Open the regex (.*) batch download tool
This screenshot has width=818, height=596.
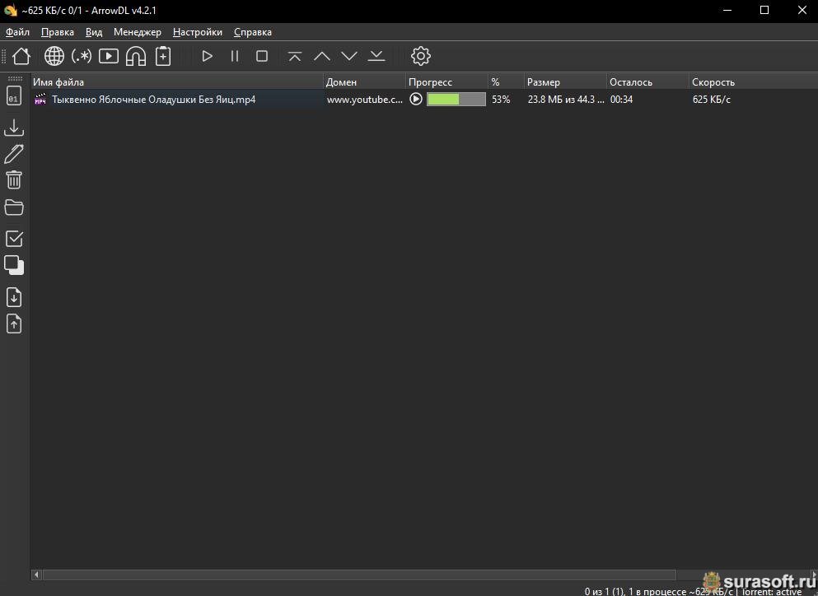(x=82, y=56)
